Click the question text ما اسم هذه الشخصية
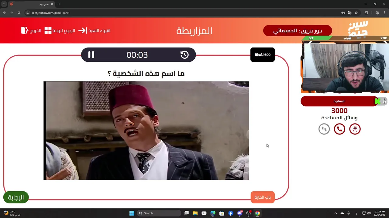Viewport: 389px width, 218px height. tap(146, 73)
